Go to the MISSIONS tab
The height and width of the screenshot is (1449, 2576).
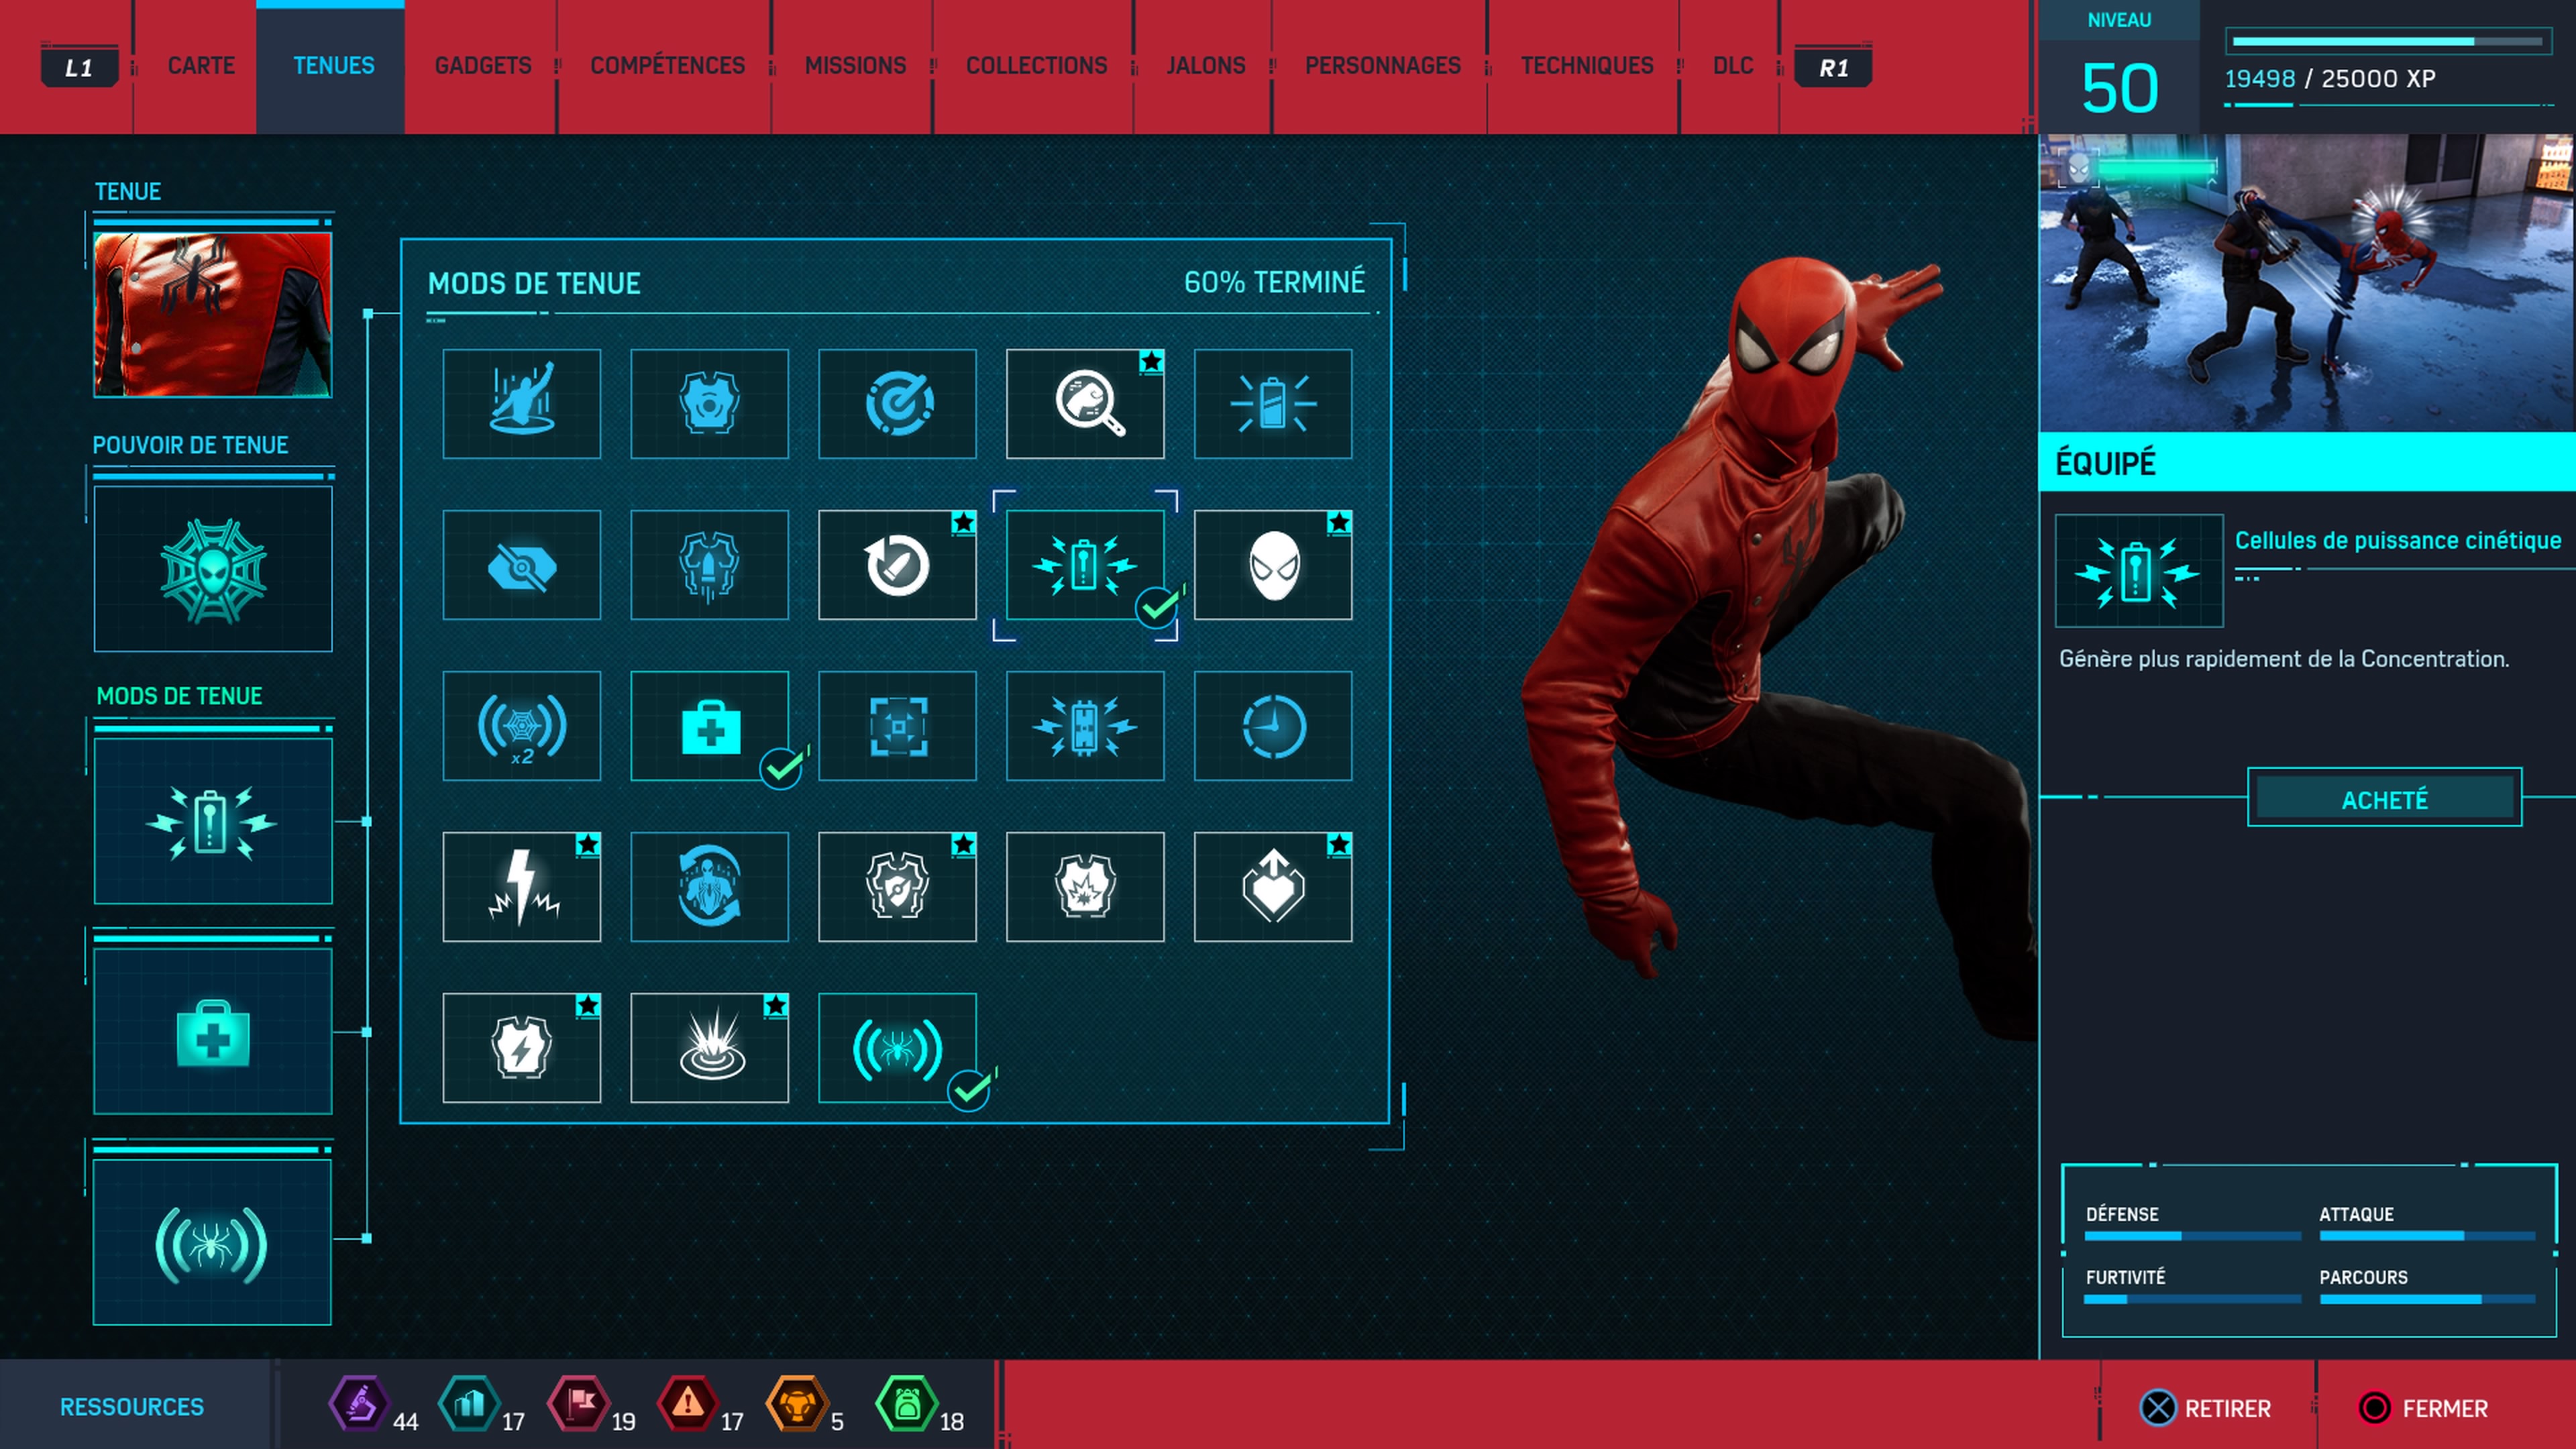(855, 66)
